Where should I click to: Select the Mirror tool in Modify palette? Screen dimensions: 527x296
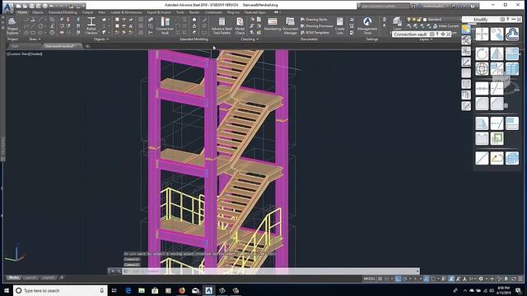pos(497,53)
